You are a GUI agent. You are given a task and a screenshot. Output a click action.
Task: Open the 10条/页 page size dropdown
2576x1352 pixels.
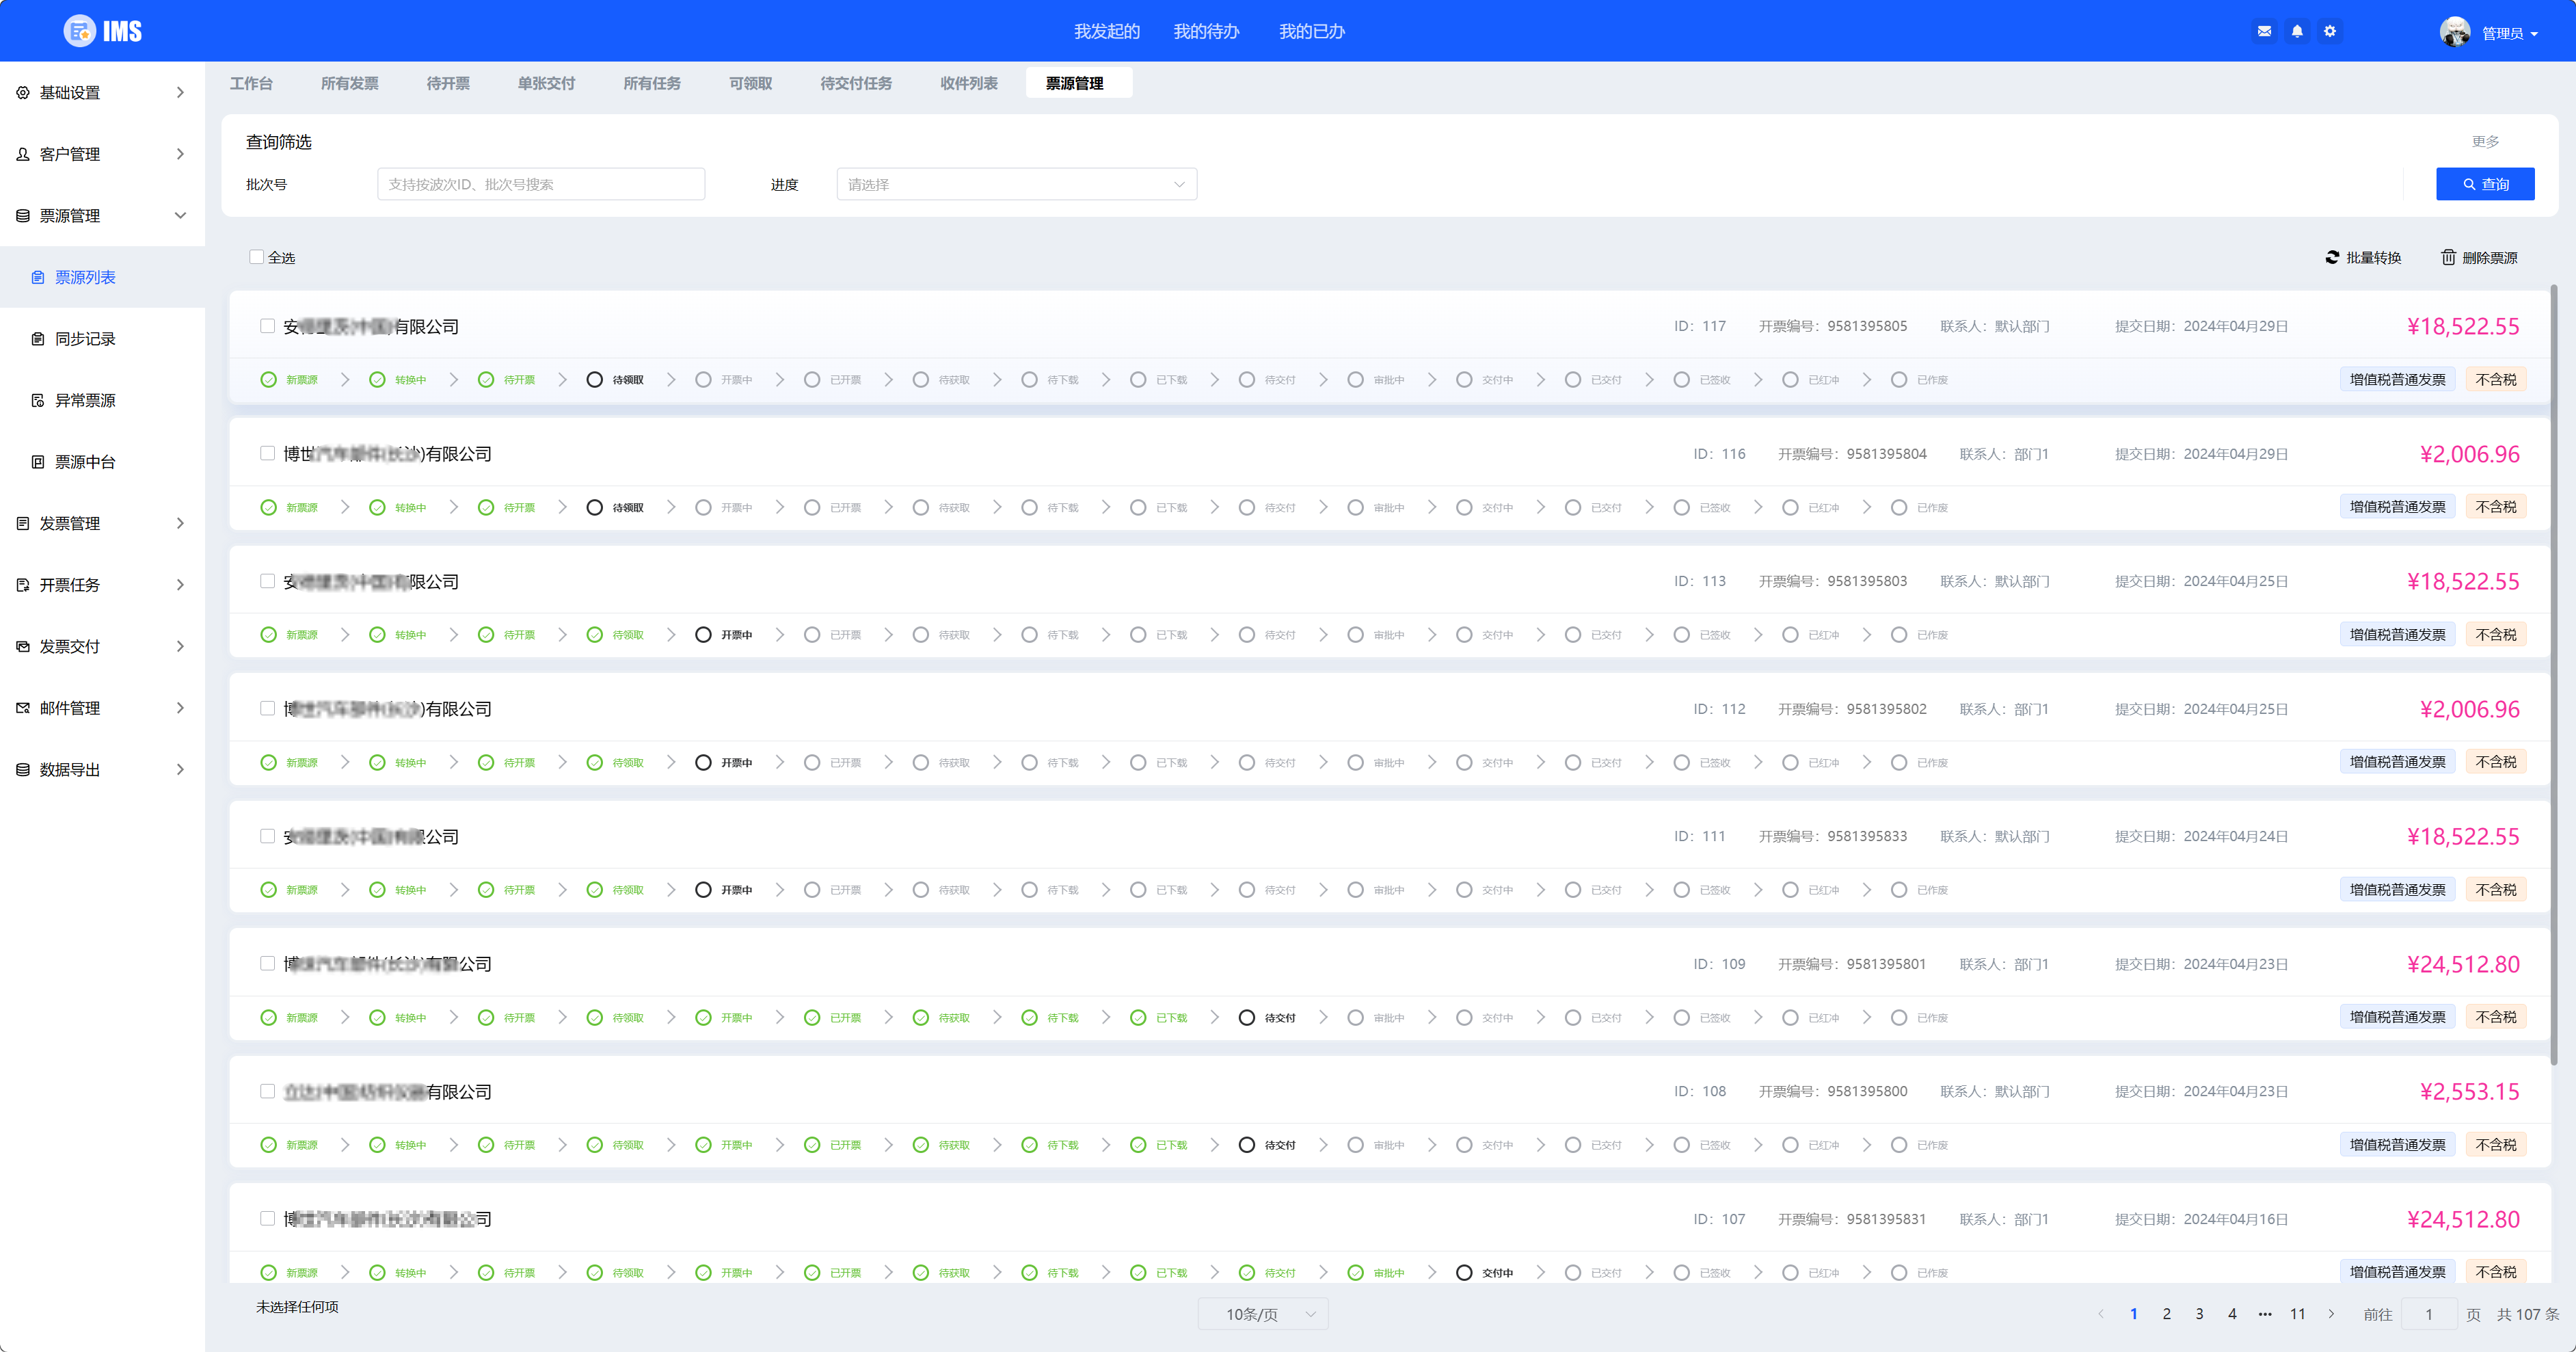[x=1263, y=1314]
